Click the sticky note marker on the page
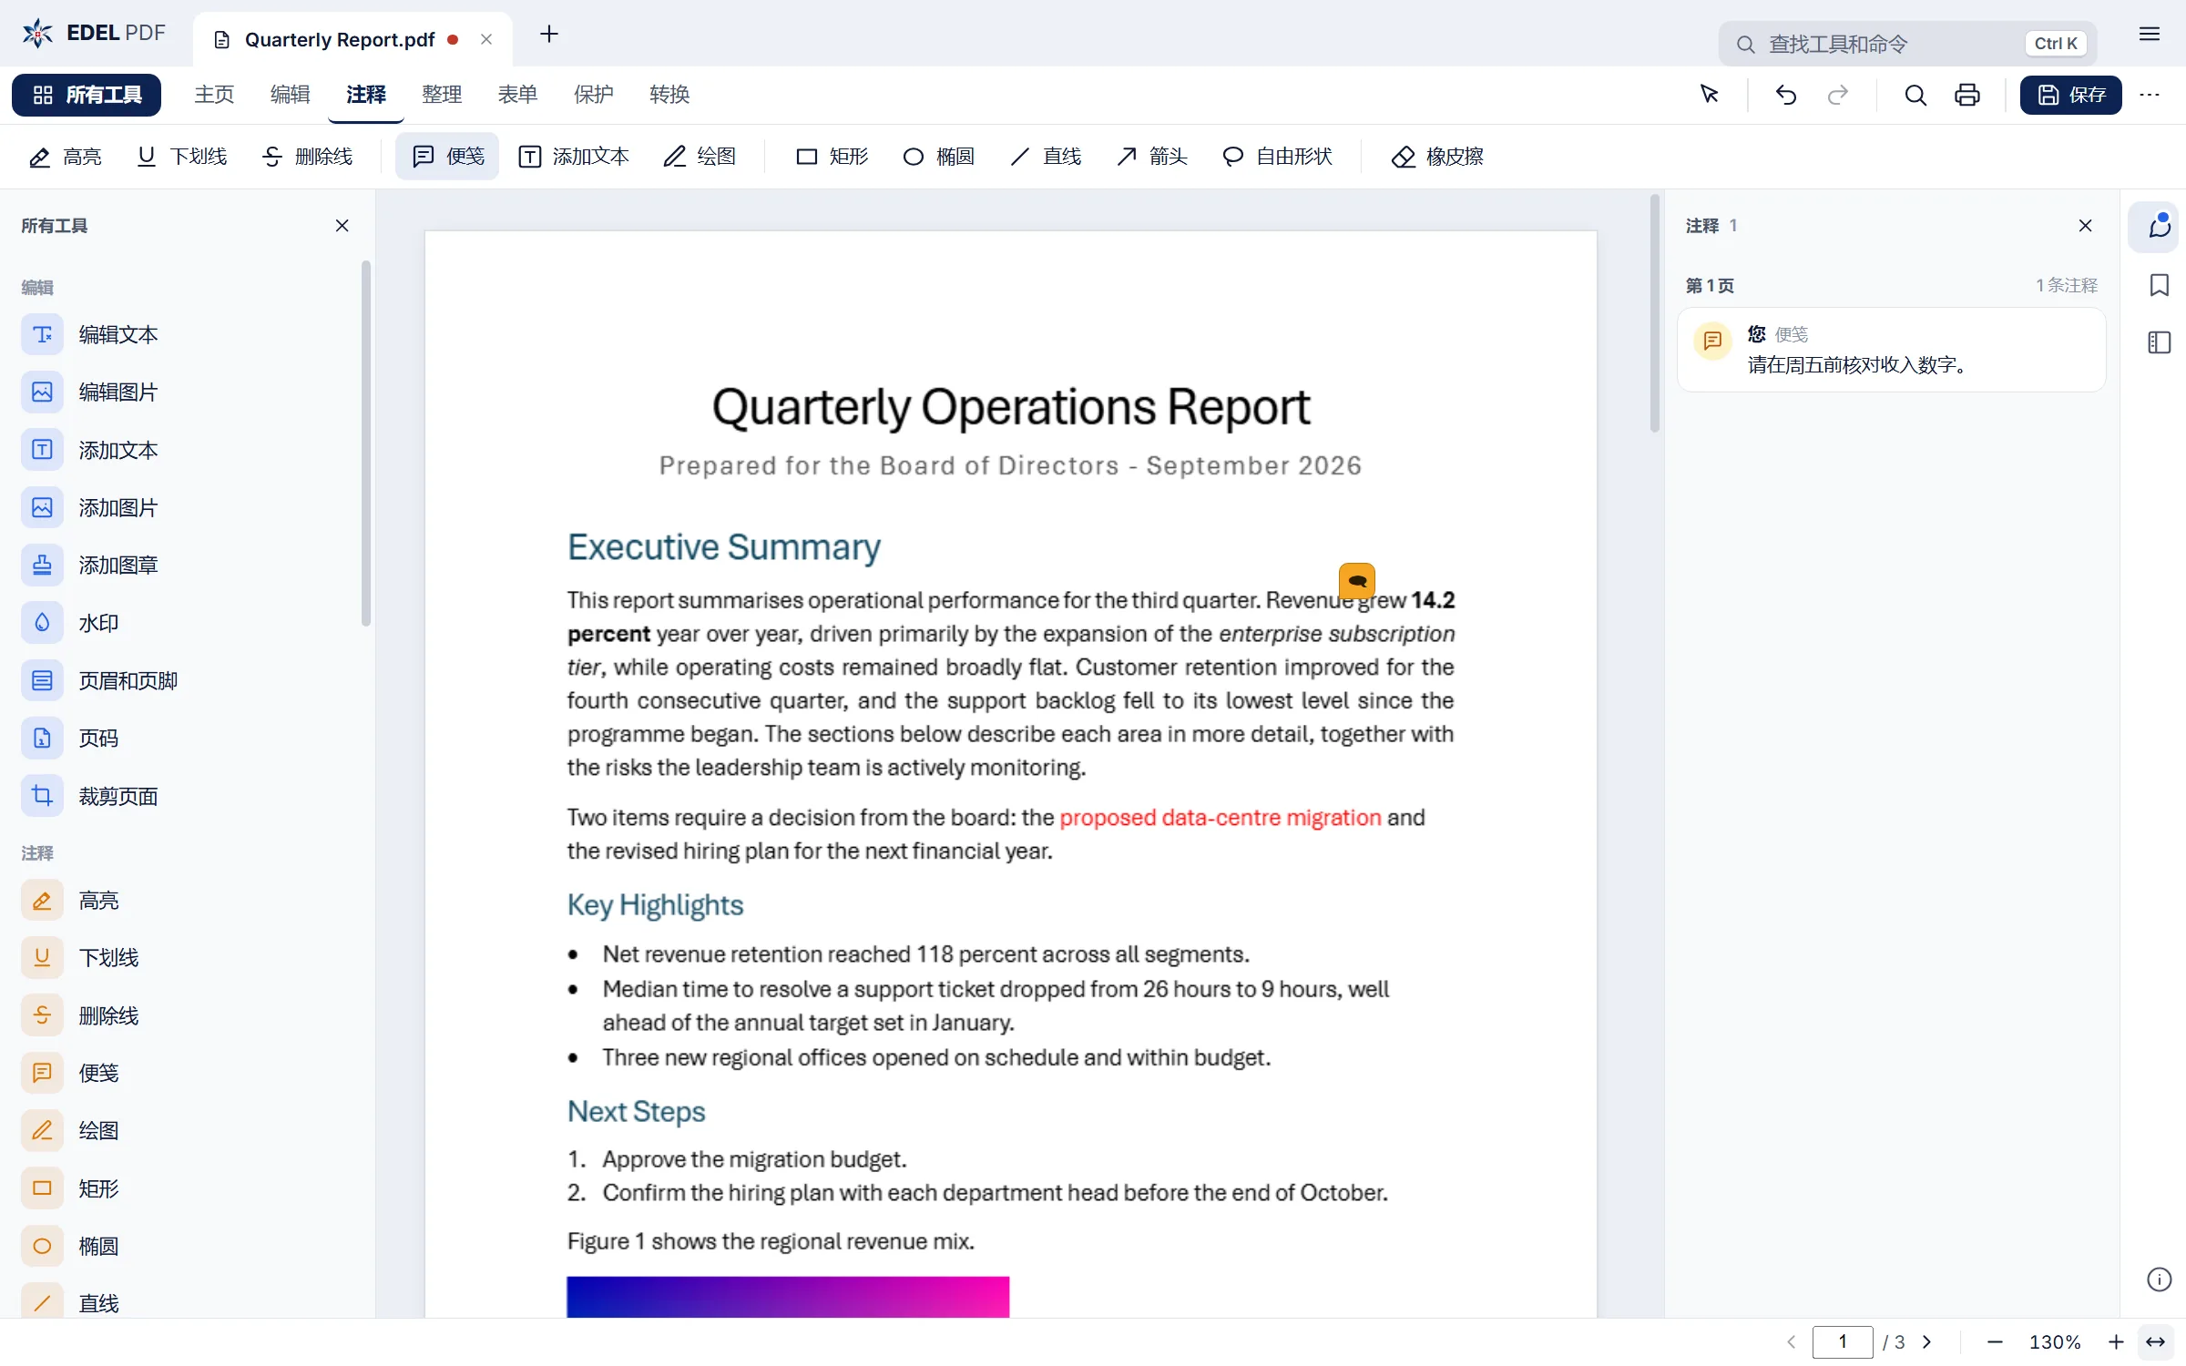The height and width of the screenshot is (1366, 2186). pyautogui.click(x=1357, y=580)
